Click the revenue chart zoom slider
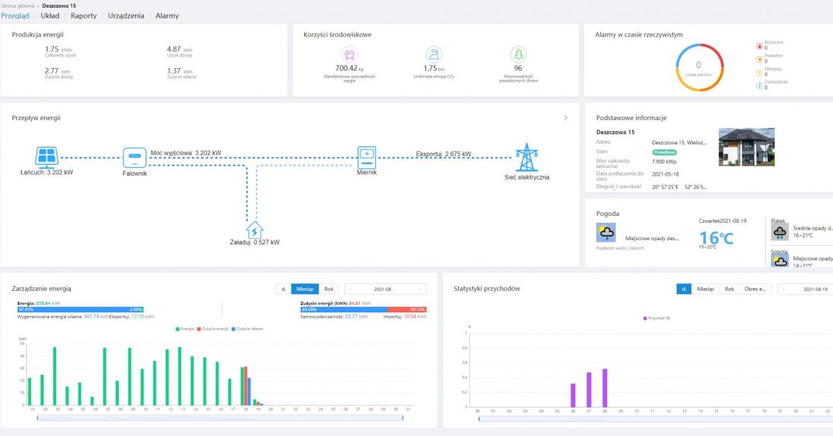Screen dimensions: 833x436 click(656, 418)
